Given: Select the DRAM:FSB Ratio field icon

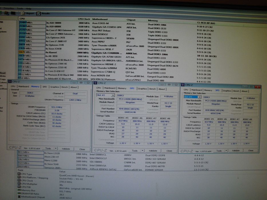Looking at the screenshot, I should tap(19, 193).
